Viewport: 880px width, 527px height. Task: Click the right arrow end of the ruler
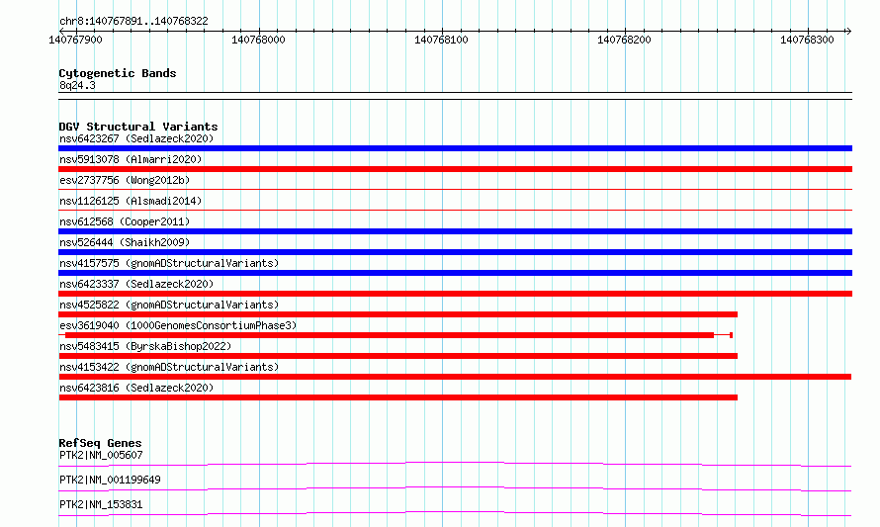tap(848, 31)
